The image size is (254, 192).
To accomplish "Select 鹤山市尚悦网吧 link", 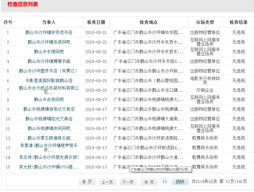I will pos(49,99).
